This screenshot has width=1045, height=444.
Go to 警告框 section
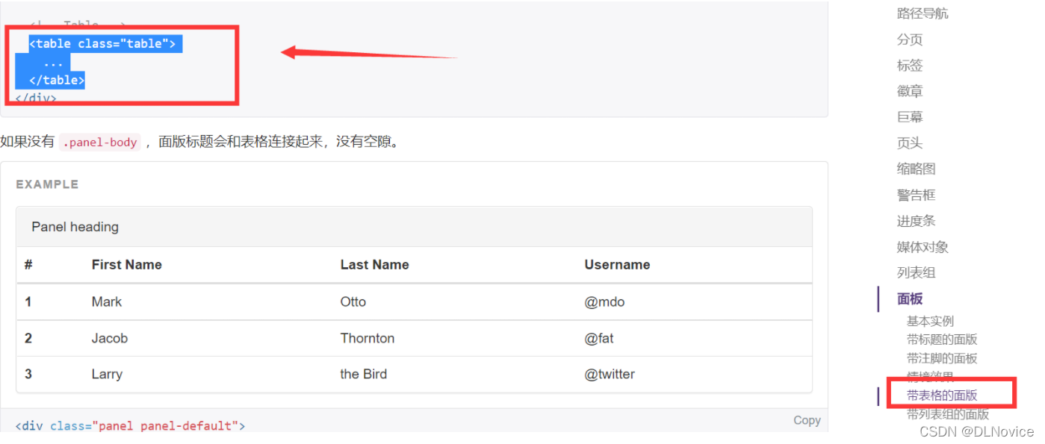click(916, 195)
